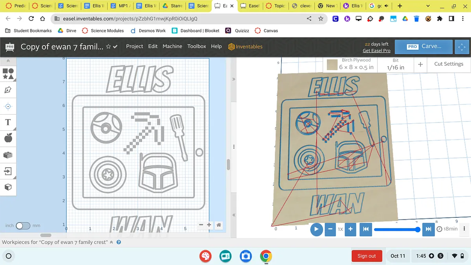Open the Machine menu
This screenshot has height=265, width=471.
tap(172, 46)
